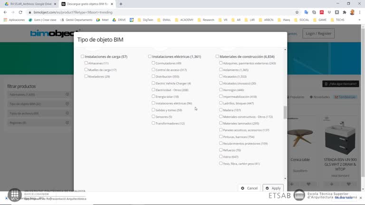
Task: Expand the Tipos de archivos filter
Action: tap(67, 113)
